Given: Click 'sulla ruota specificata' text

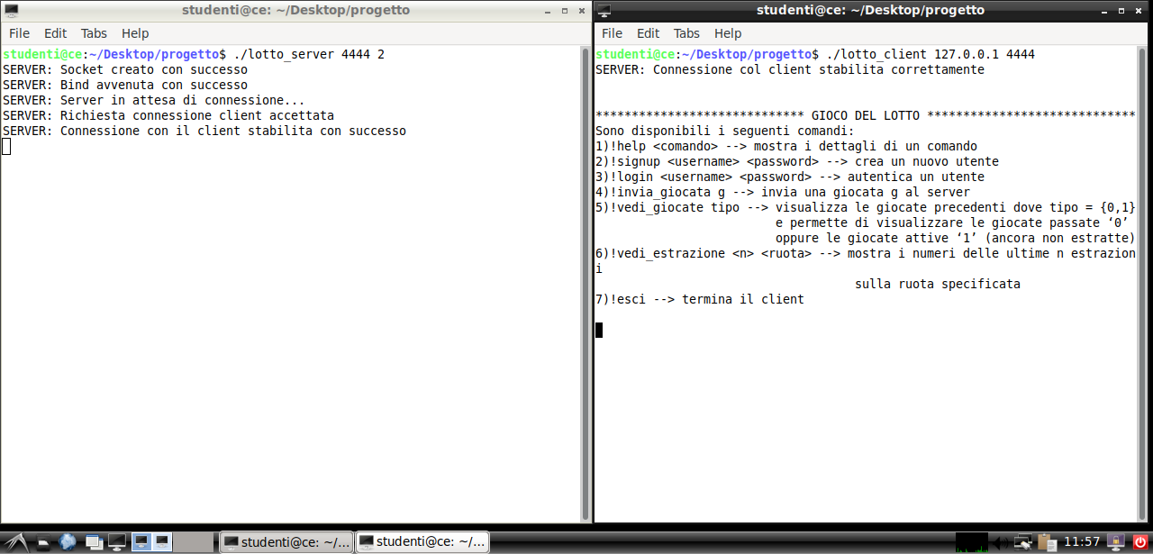Looking at the screenshot, I should tap(938, 284).
